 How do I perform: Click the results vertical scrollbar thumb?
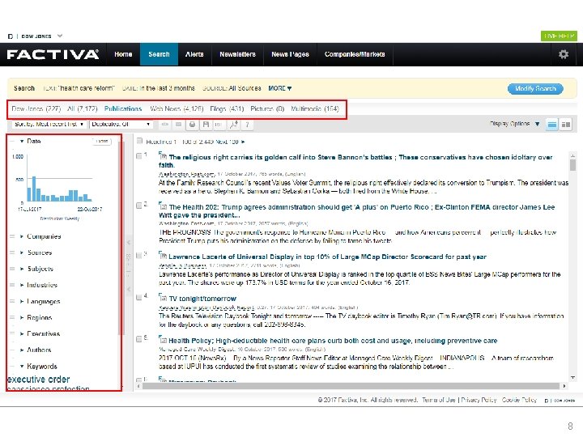tap(573, 165)
